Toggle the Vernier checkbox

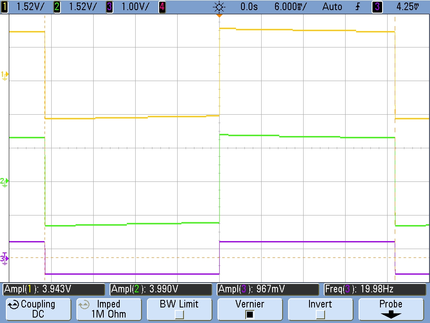click(249, 315)
